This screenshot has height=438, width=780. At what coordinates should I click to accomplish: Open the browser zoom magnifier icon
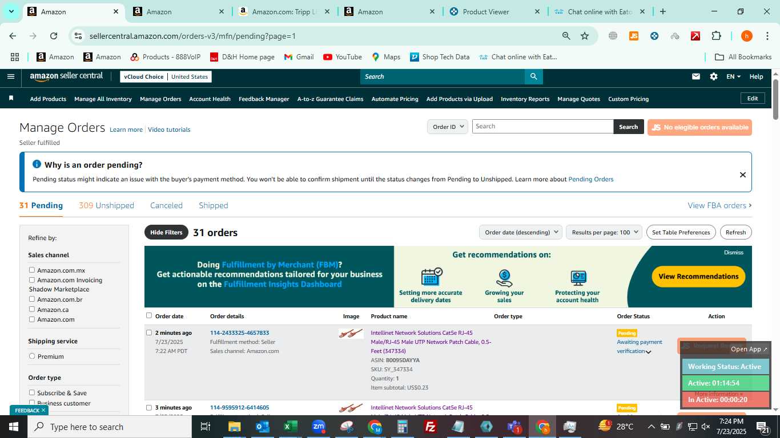pos(566,36)
